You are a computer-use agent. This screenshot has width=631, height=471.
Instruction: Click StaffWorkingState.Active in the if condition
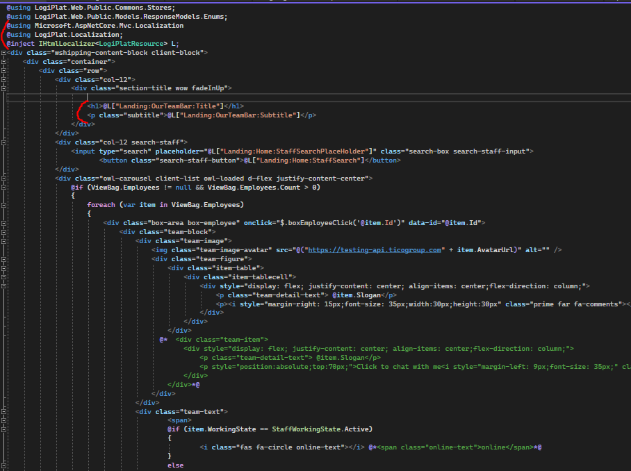coord(322,429)
